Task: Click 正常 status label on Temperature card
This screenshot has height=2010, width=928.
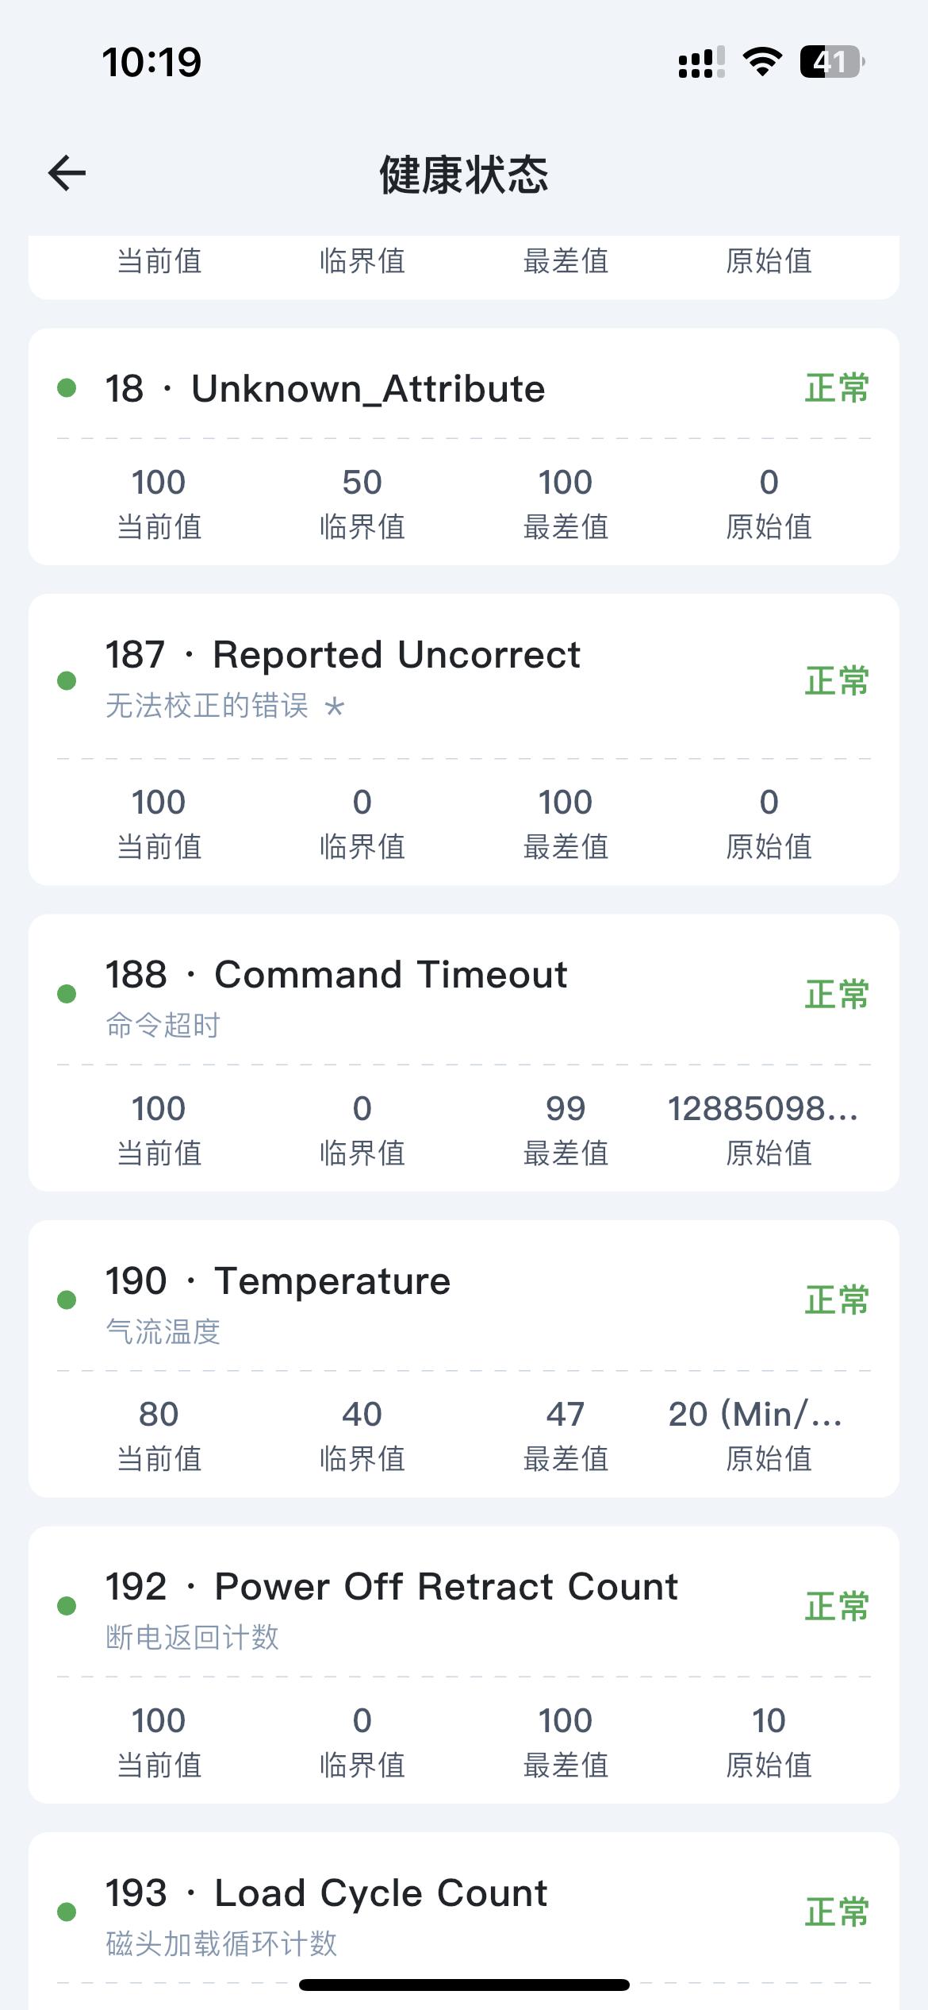Action: (837, 1300)
